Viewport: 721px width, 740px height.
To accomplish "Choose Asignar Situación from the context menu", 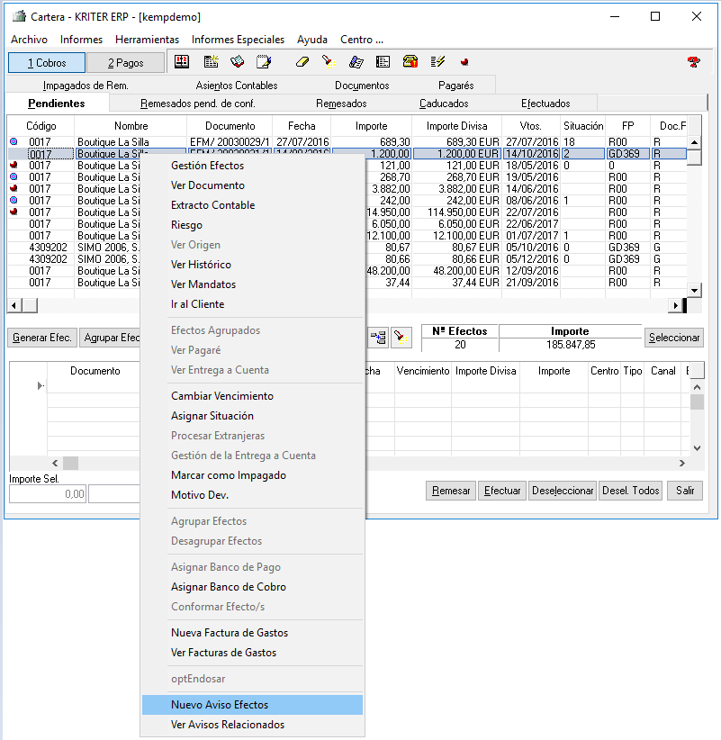I will (252, 416).
